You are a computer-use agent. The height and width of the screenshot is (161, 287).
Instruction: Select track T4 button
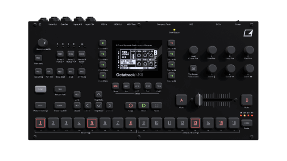pyautogui.click(x=103, y=76)
